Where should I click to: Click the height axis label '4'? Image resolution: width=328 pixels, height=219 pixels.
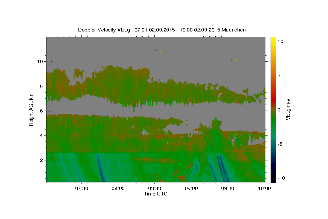(x=41, y=135)
